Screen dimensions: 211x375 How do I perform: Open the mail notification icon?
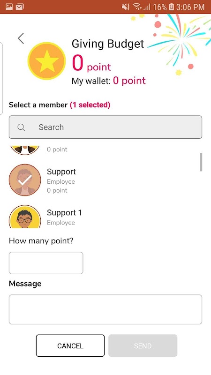(20, 7)
